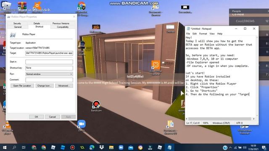Screen dimensions: 269x151
Task: Open Task View from taskbar
Action: pyautogui.click(x=24, y=147)
